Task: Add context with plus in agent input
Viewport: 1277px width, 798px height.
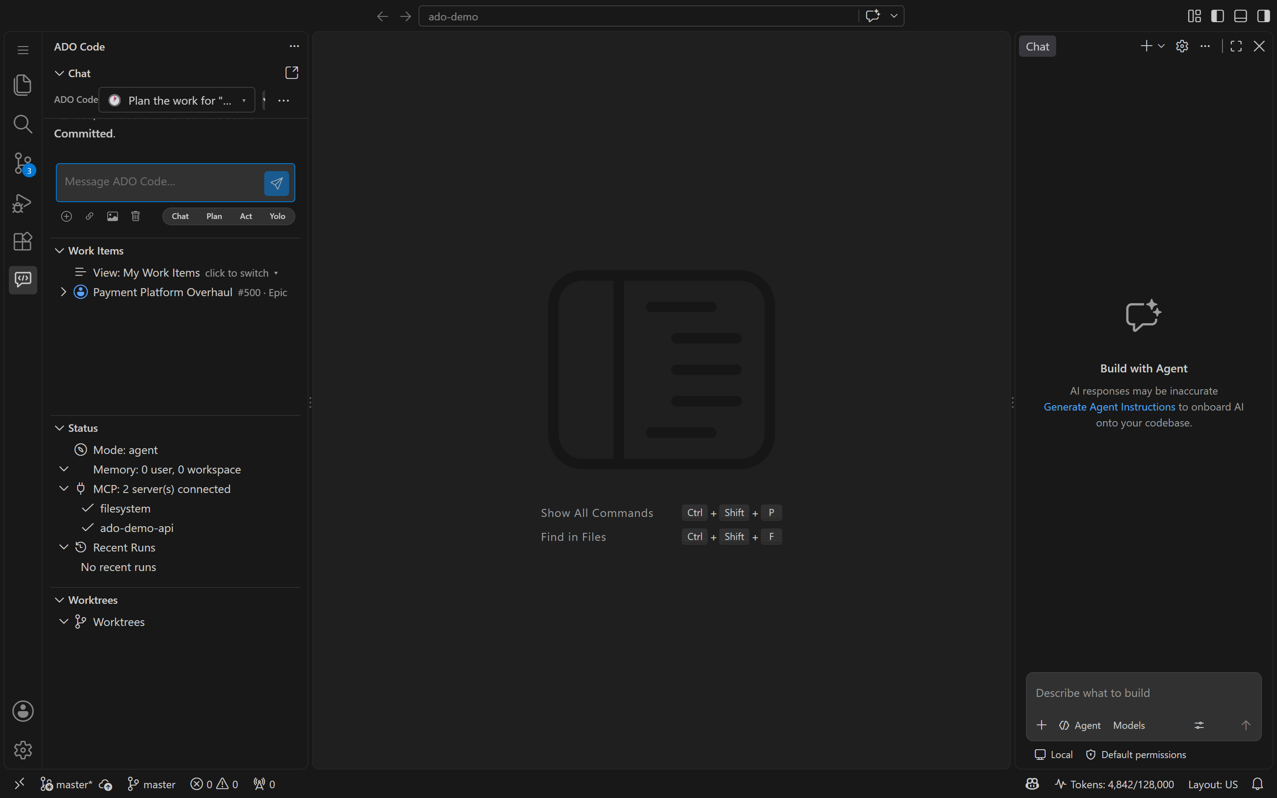Action: coord(1042,725)
